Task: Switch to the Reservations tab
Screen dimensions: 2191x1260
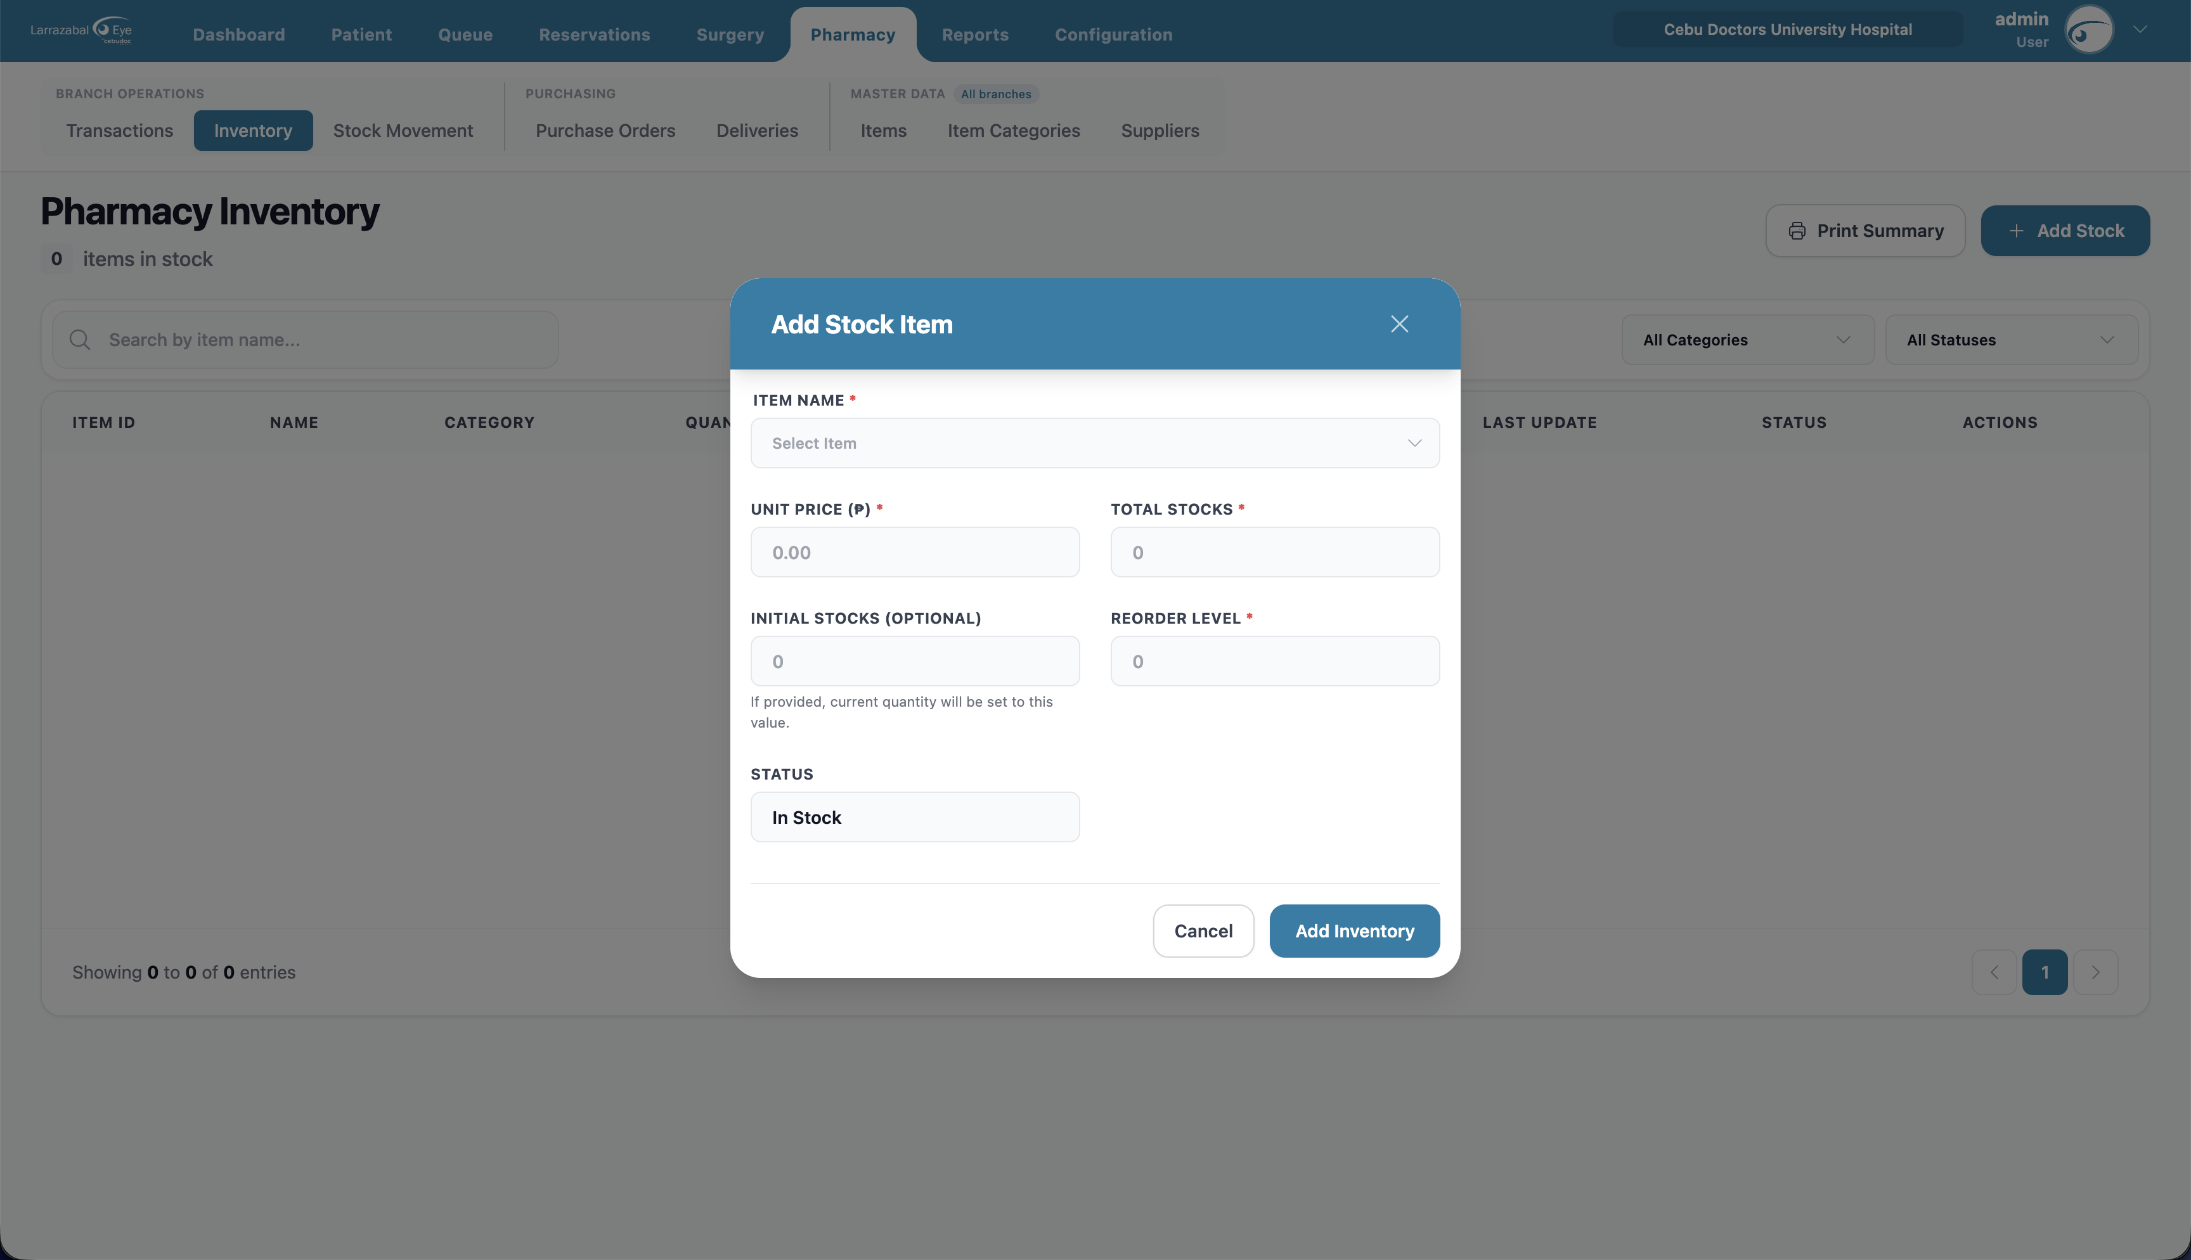Action: pyautogui.click(x=595, y=35)
